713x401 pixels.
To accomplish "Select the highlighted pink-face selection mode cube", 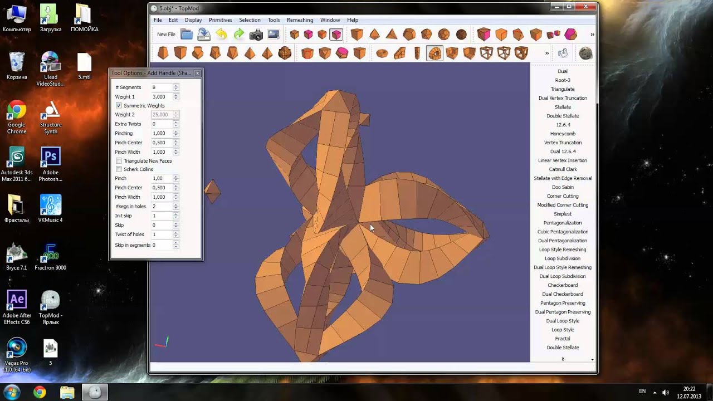I will (x=336, y=35).
